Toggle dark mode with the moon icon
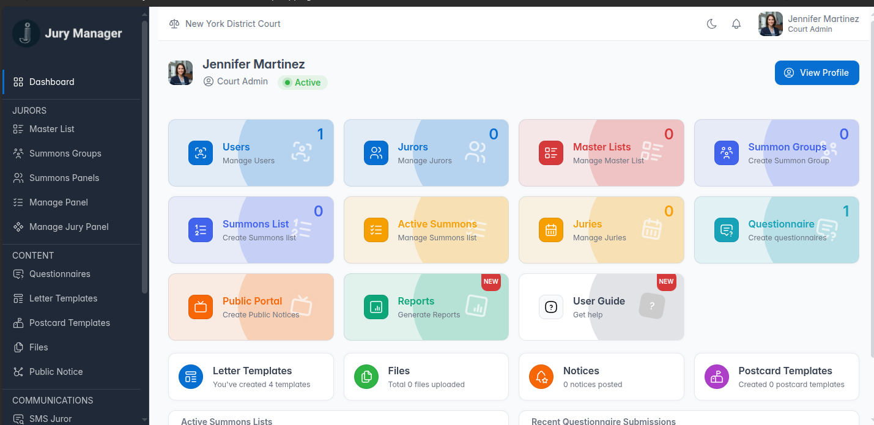This screenshot has height=425, width=874. pos(711,23)
